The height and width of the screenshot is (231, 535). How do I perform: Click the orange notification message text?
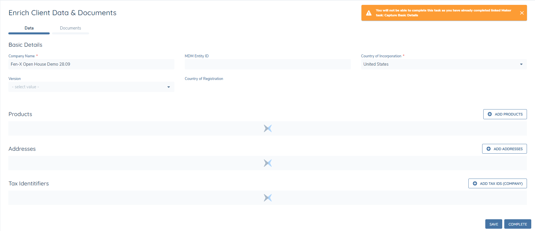point(443,13)
